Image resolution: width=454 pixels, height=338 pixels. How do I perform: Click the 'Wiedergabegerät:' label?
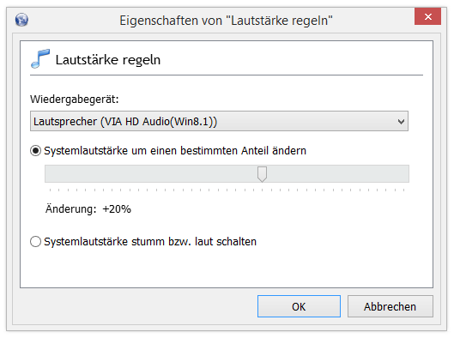(75, 100)
